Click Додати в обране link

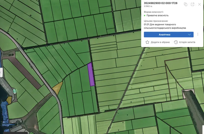tap(160, 42)
